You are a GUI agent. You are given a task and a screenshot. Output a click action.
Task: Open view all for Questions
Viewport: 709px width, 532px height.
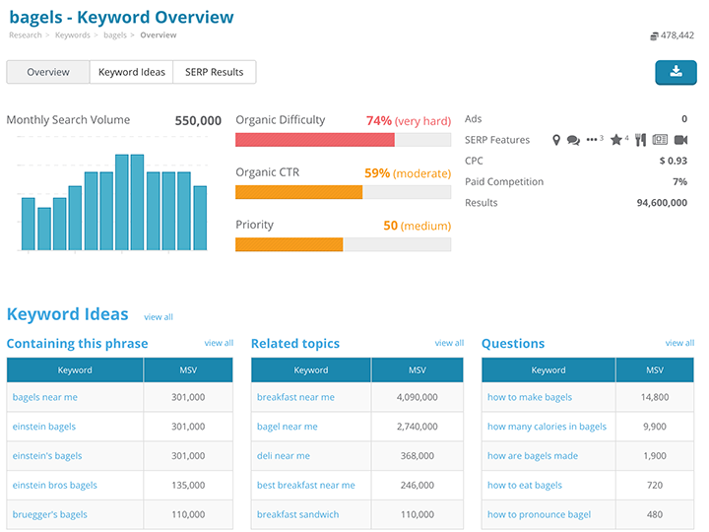pyautogui.click(x=679, y=343)
